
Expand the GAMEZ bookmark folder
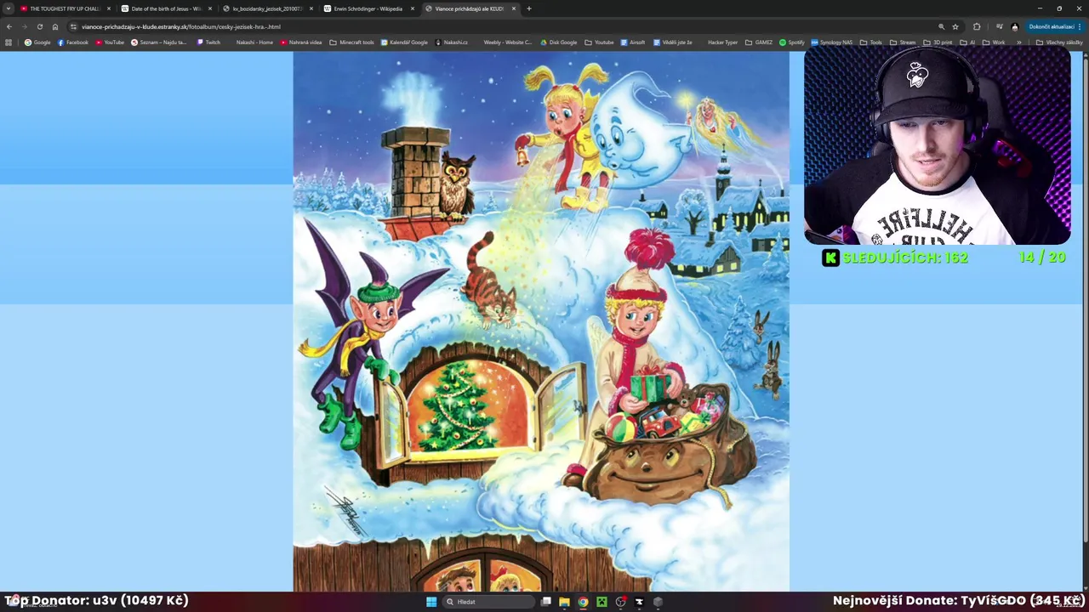[759, 42]
